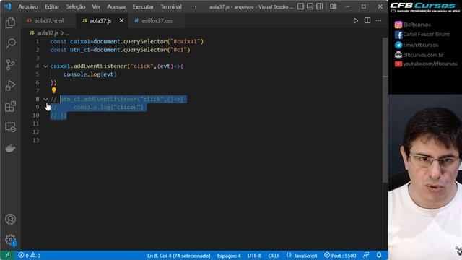462x260 pixels.
Task: Click line number 13 in the gutter
Action: click(36, 140)
